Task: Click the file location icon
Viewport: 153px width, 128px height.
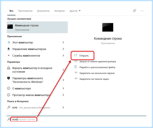Action: pos(76,67)
